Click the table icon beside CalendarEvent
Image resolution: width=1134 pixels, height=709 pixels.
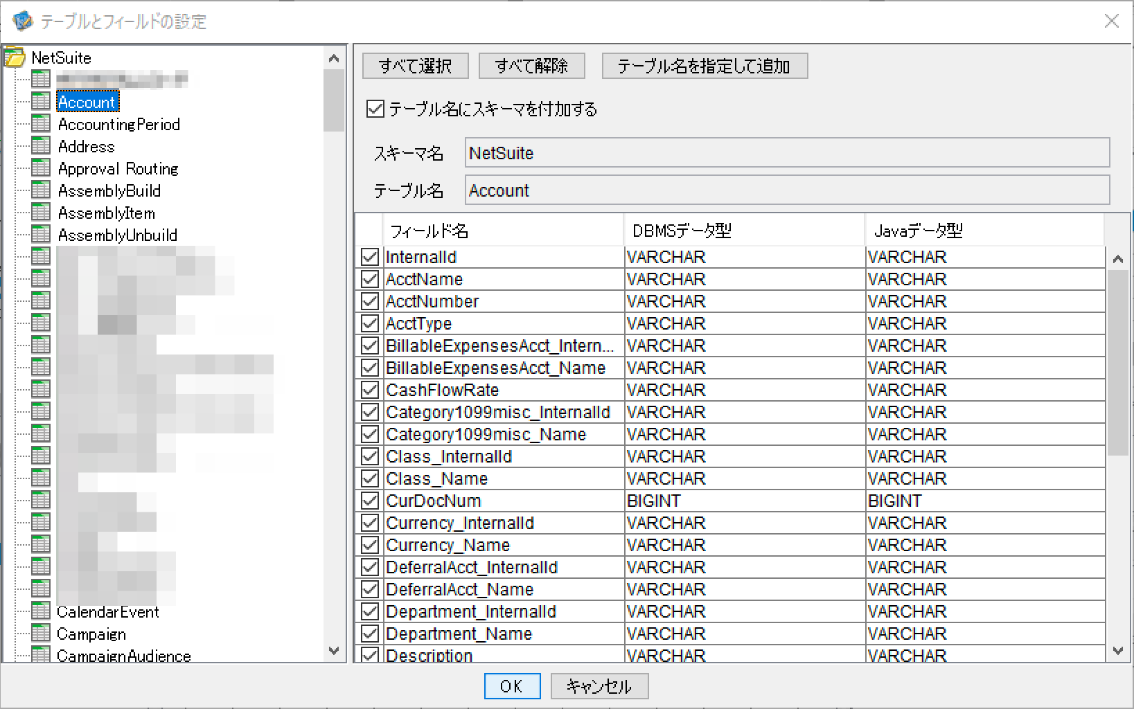41,611
